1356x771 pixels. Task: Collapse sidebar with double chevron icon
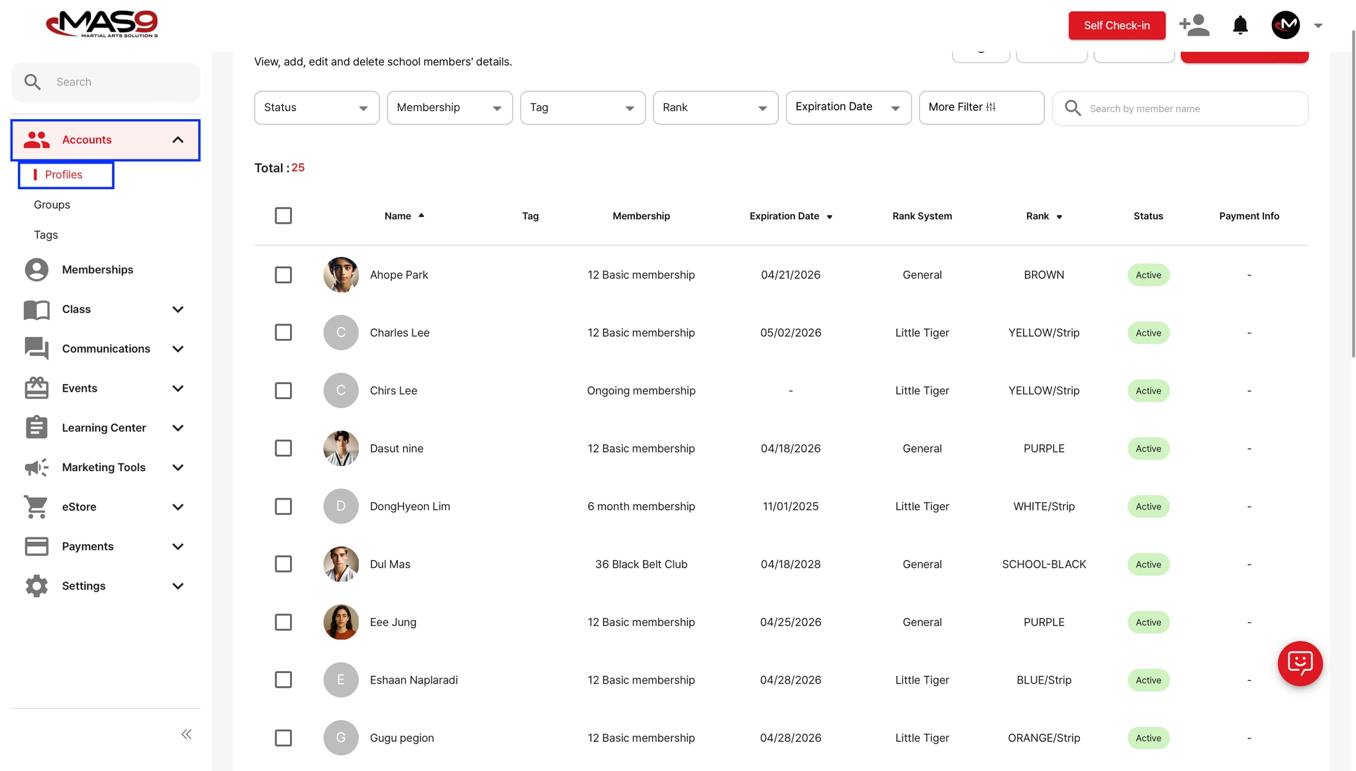pyautogui.click(x=187, y=734)
